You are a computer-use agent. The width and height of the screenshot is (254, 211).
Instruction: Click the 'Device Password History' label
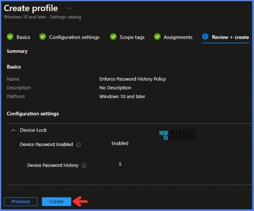pyautogui.click(x=53, y=165)
